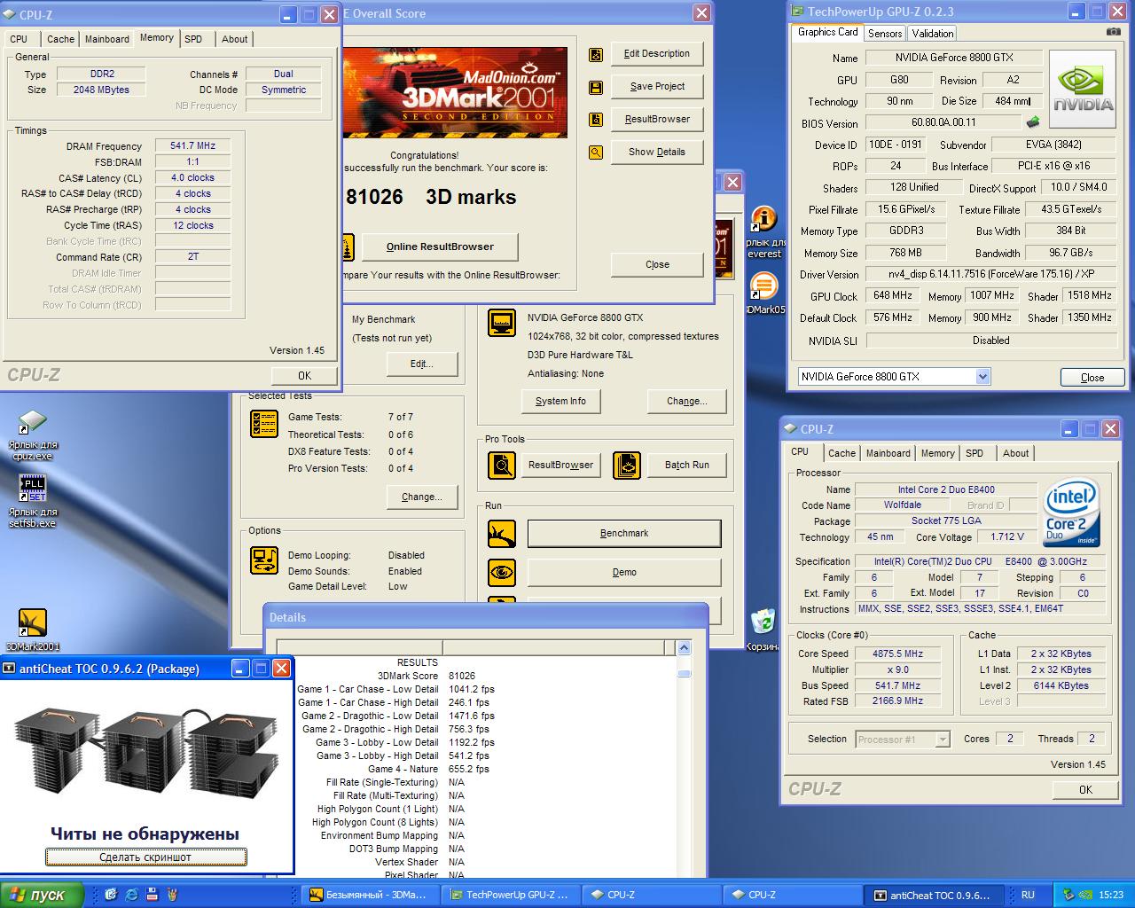1135x908 pixels.
Task: Click the quick launch Internet Explorer icon
Action: (132, 895)
